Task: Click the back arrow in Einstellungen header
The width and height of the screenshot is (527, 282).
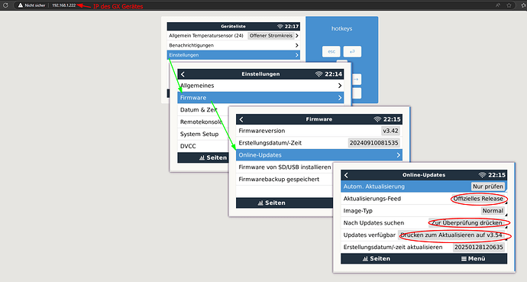Action: pyautogui.click(x=183, y=74)
